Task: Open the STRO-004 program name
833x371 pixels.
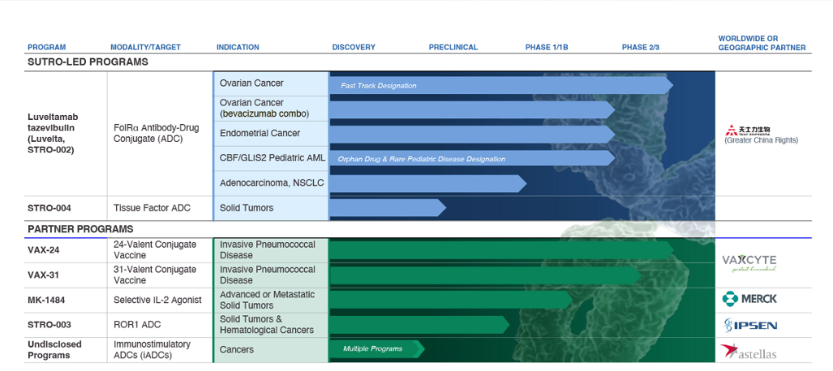Action: tap(49, 208)
